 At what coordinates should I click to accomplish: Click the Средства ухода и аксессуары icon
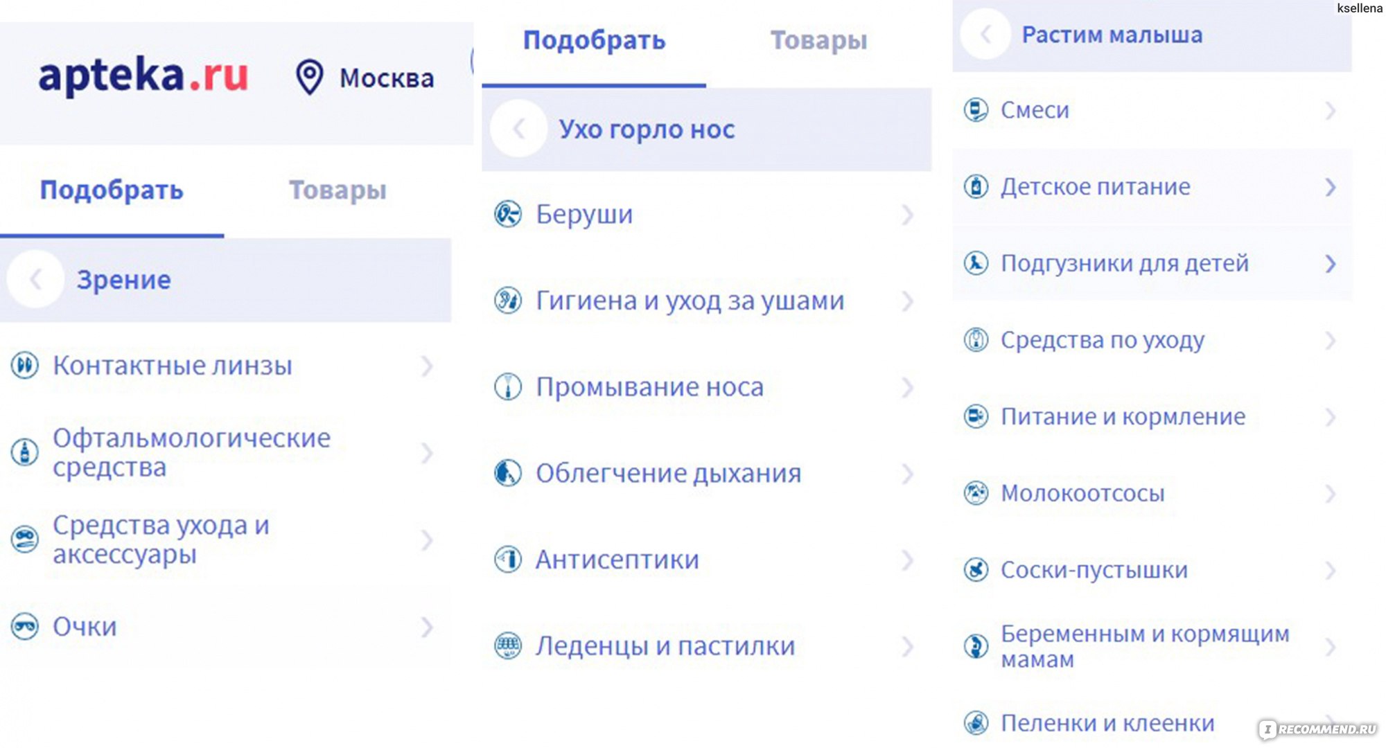[25, 539]
